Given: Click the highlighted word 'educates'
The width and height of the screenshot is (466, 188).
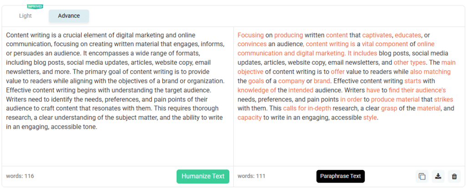Looking at the screenshot, I should click(408, 35).
